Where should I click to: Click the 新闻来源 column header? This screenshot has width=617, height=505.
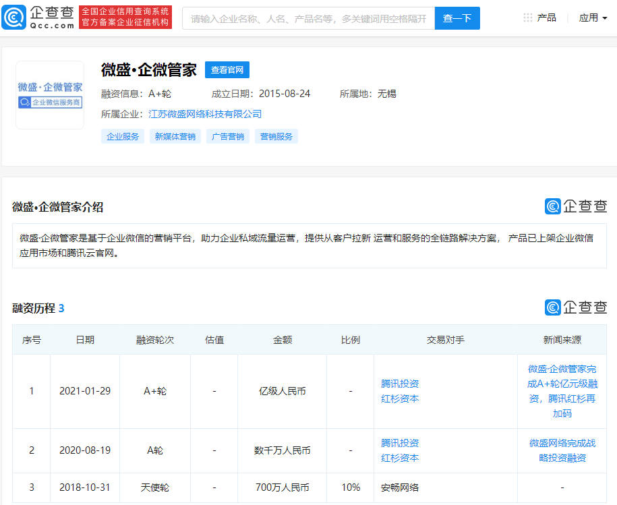click(x=562, y=340)
